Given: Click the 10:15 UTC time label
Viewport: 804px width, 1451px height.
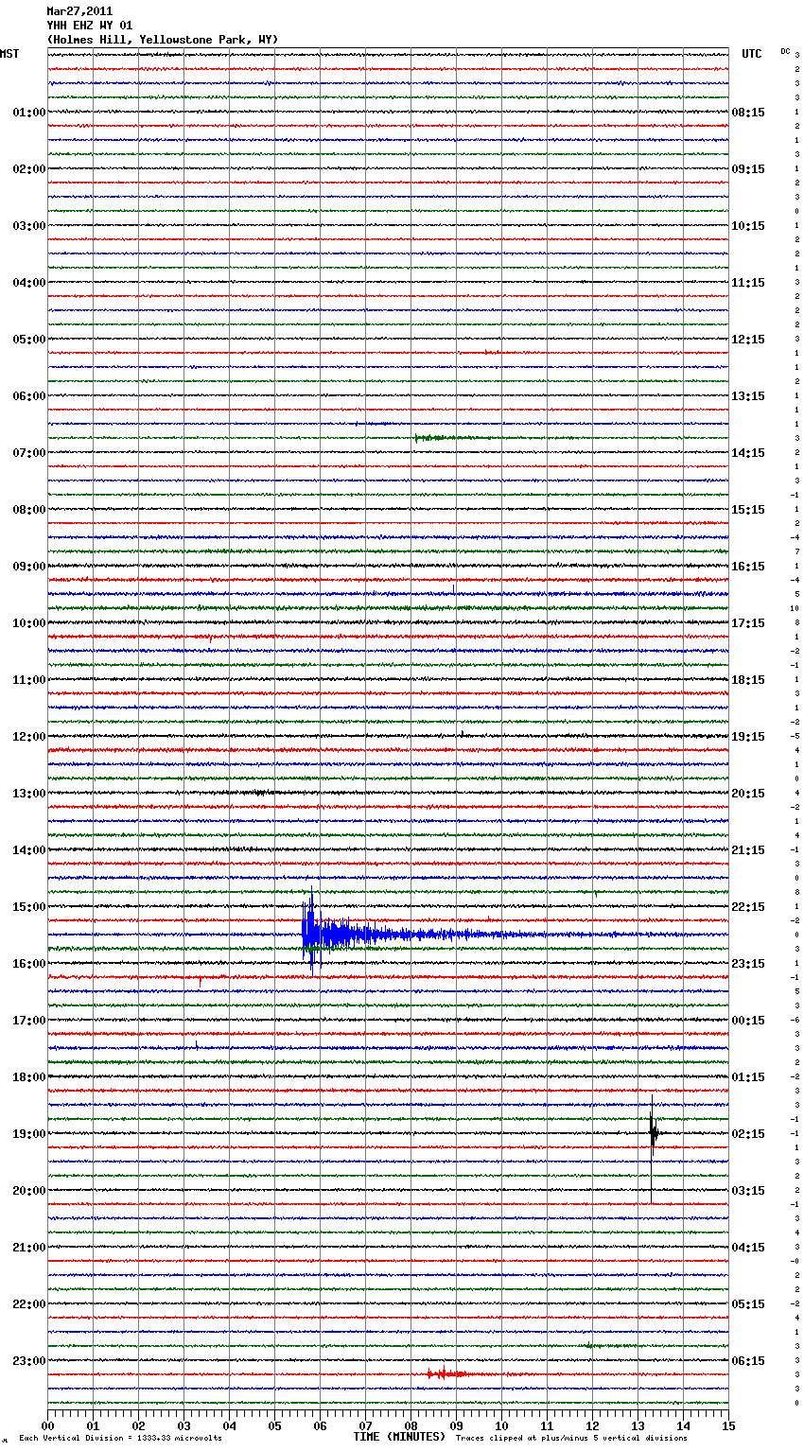Looking at the screenshot, I should [748, 226].
